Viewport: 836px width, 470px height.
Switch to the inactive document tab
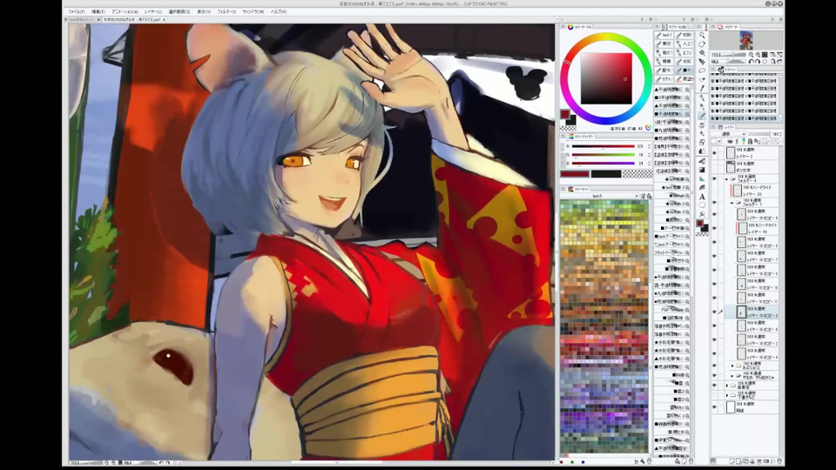(84, 20)
